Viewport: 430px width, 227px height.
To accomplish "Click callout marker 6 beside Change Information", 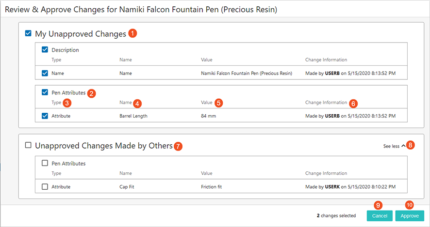I will (x=353, y=103).
